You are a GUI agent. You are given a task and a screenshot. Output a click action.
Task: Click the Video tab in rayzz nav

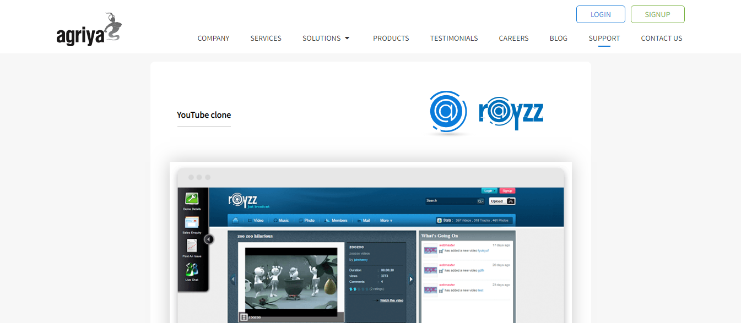(256, 221)
